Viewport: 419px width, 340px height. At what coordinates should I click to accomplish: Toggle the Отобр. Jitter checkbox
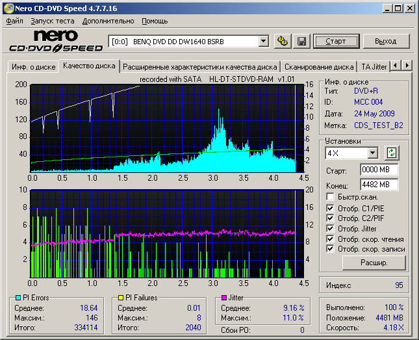(331, 228)
